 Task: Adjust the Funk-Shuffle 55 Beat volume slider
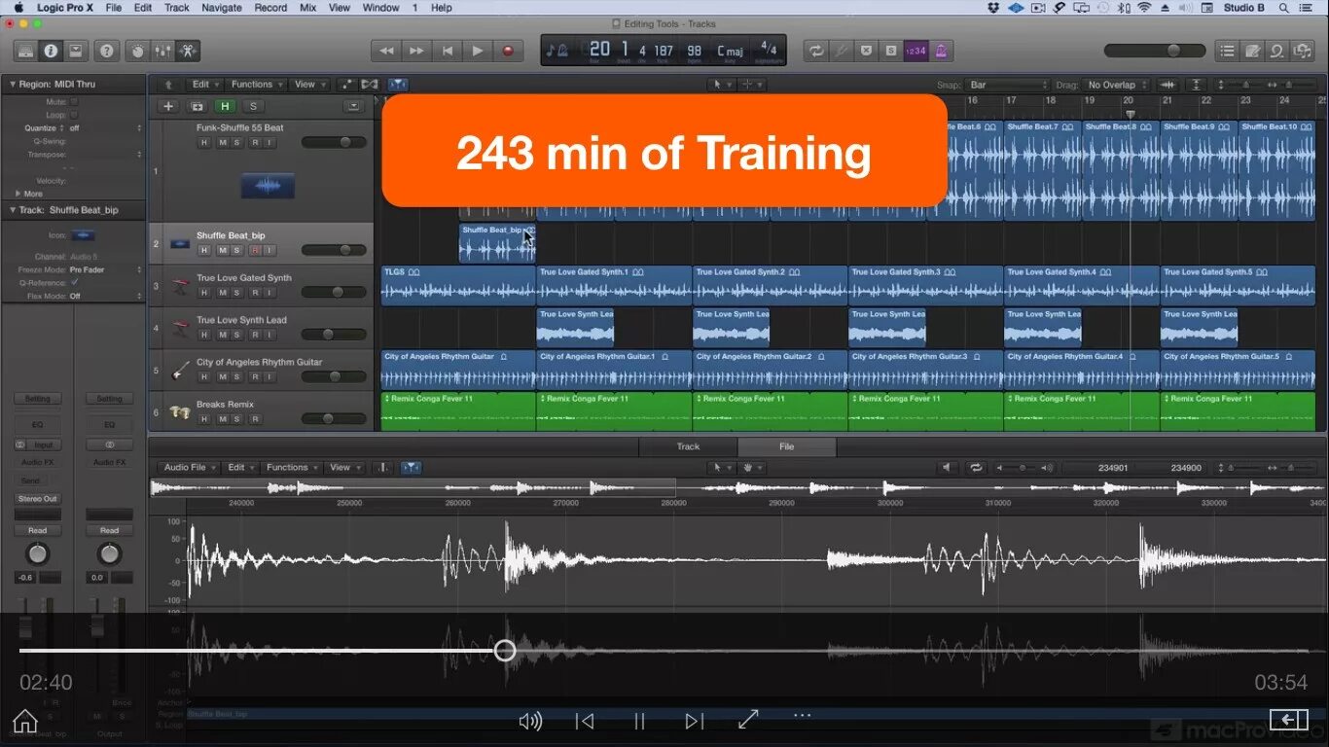click(334, 142)
